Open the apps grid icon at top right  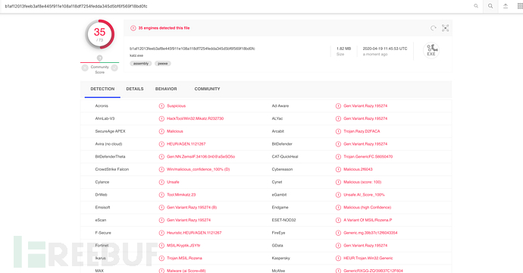point(520,6)
